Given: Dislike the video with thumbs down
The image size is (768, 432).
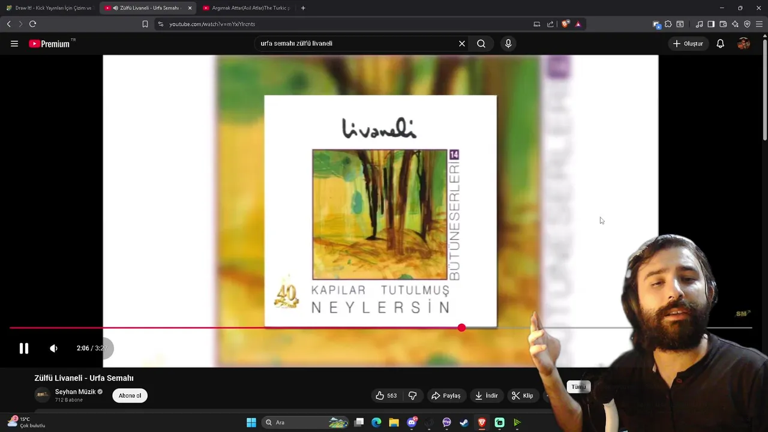Looking at the screenshot, I should pyautogui.click(x=413, y=395).
